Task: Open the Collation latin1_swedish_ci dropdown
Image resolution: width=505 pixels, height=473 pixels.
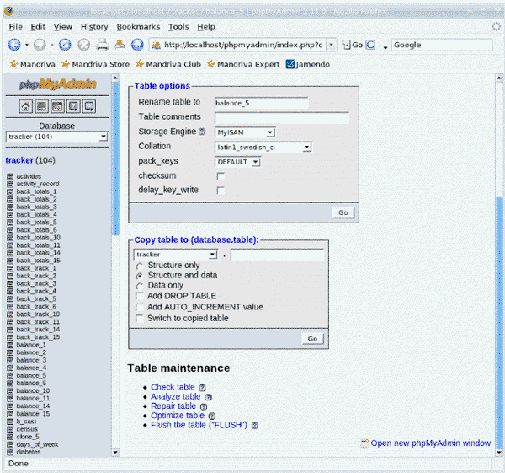Action: [x=263, y=148]
